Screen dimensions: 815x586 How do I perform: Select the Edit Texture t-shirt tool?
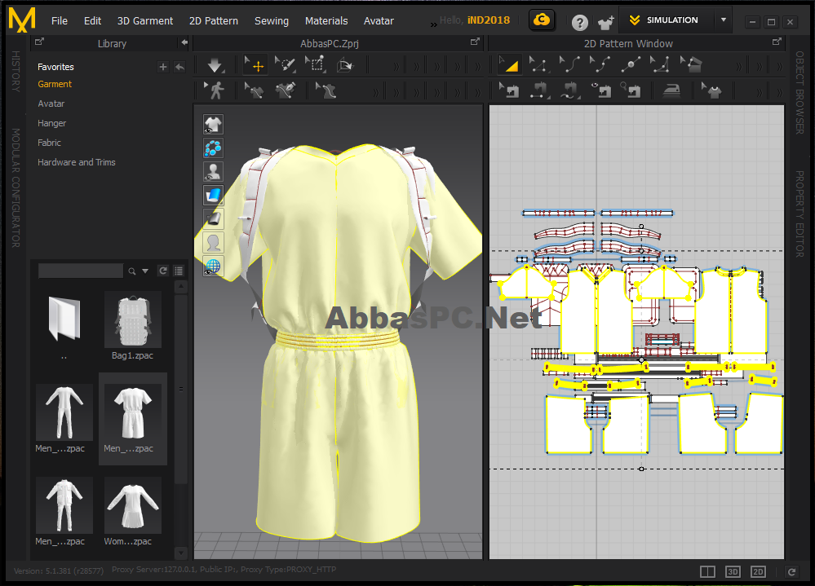(711, 90)
